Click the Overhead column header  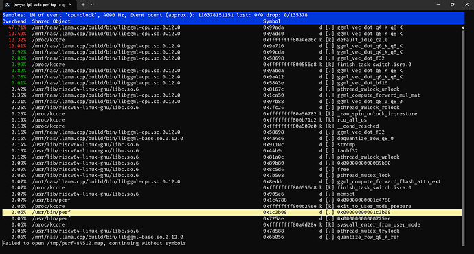pyautogui.click(x=14, y=21)
